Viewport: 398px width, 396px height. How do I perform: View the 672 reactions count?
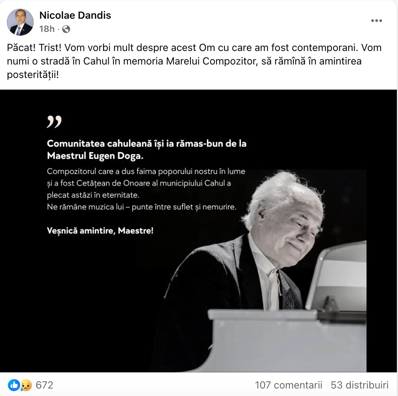45,385
